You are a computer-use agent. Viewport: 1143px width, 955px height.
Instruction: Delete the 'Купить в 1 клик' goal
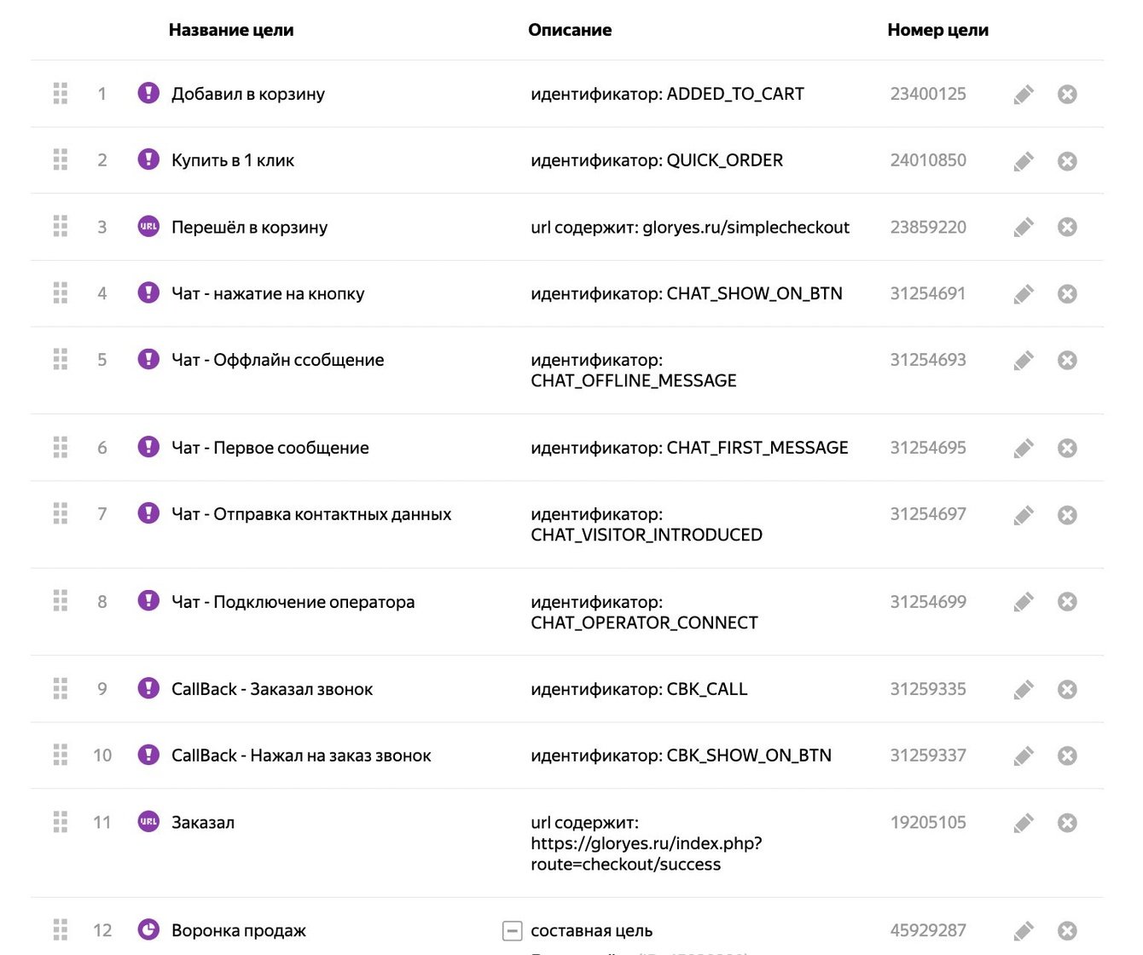pyautogui.click(x=1067, y=161)
